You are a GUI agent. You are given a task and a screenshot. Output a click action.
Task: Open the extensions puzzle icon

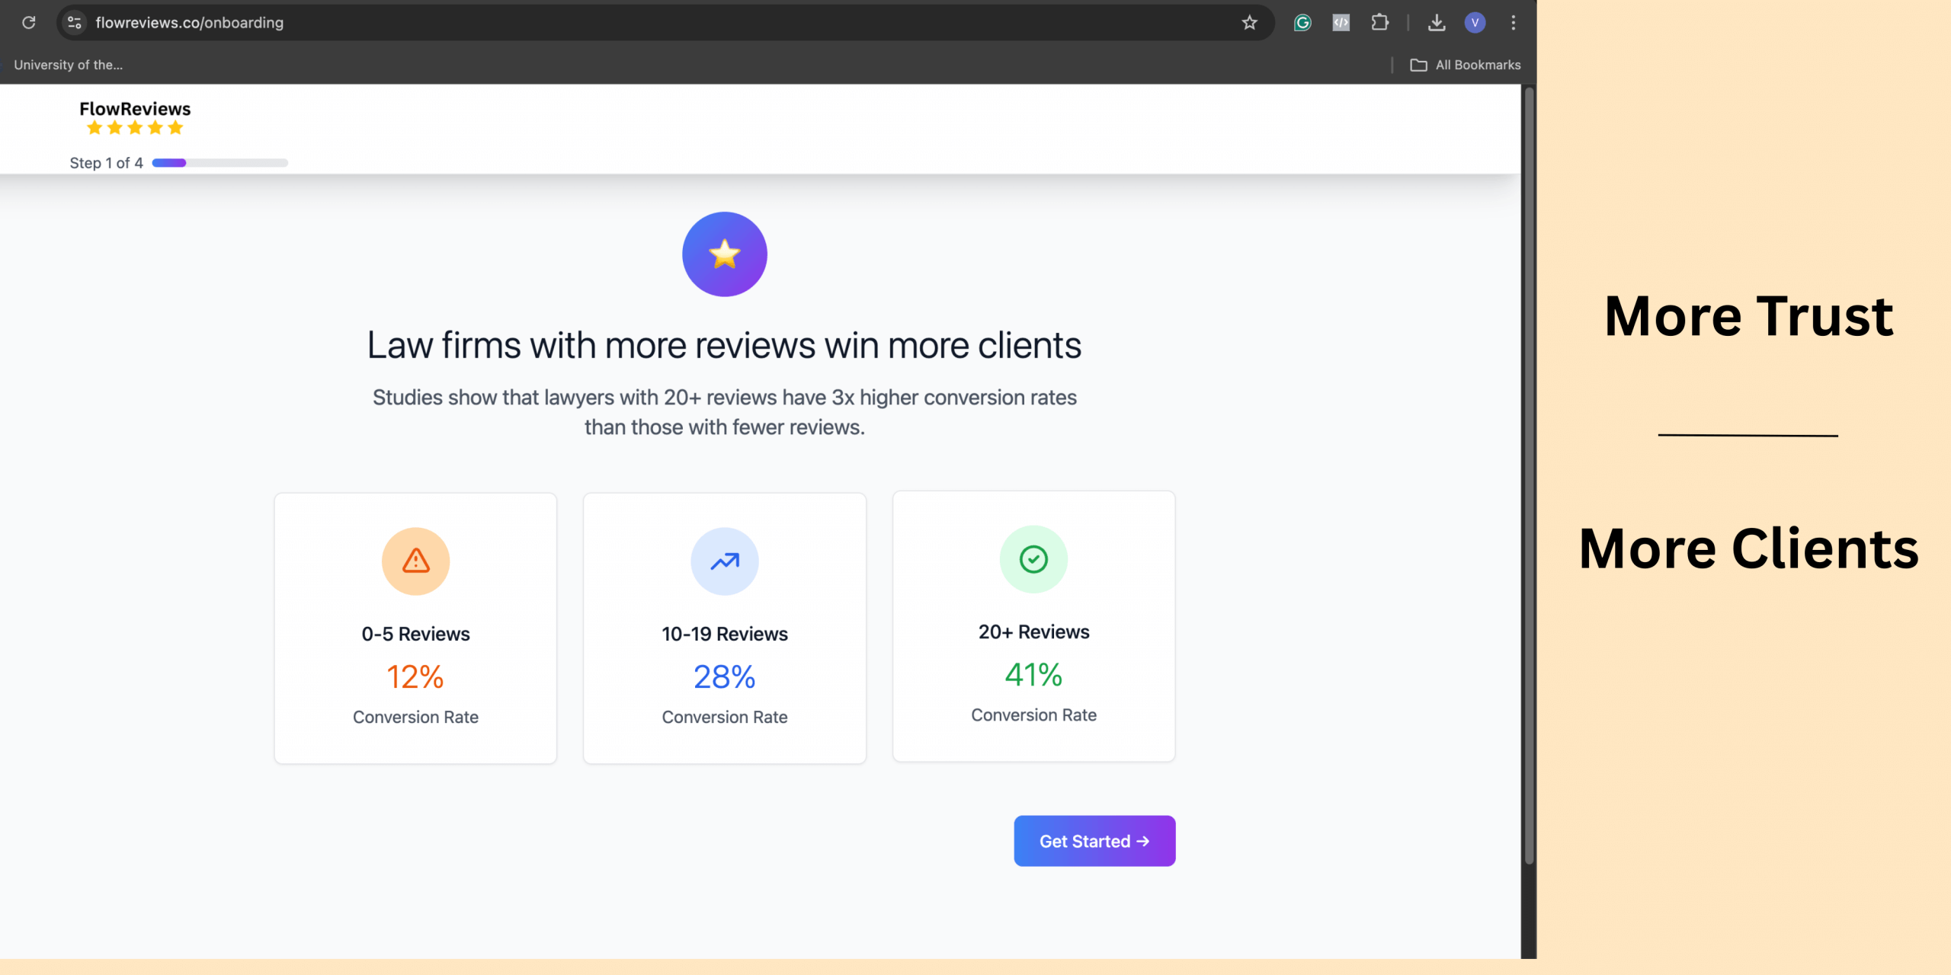point(1379,23)
